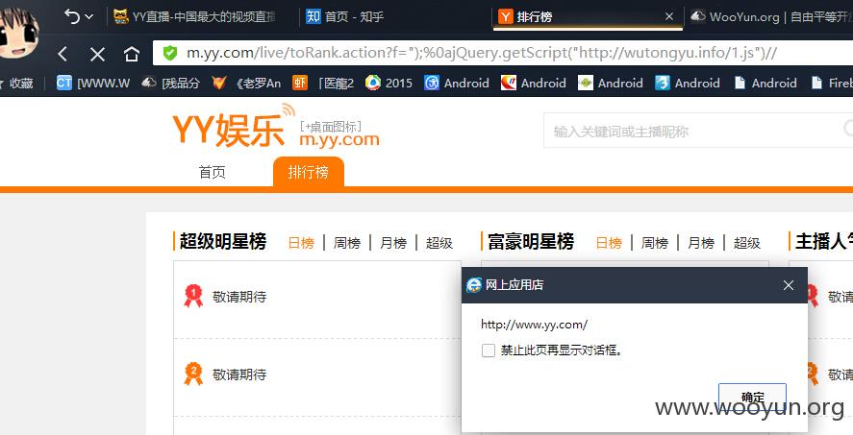Select 日榜 under 富豪明星榜
853x435 pixels.
coord(609,243)
